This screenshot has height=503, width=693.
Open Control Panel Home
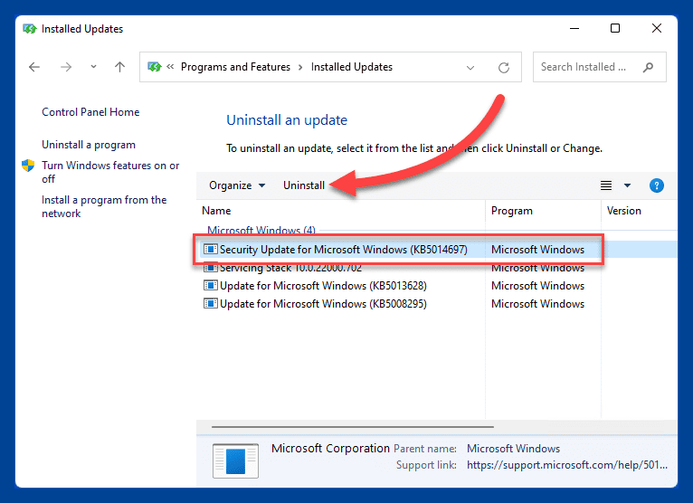tap(90, 112)
